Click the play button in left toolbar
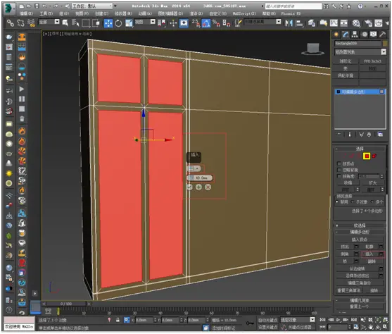This screenshot has width=392, height=334. click(22, 89)
